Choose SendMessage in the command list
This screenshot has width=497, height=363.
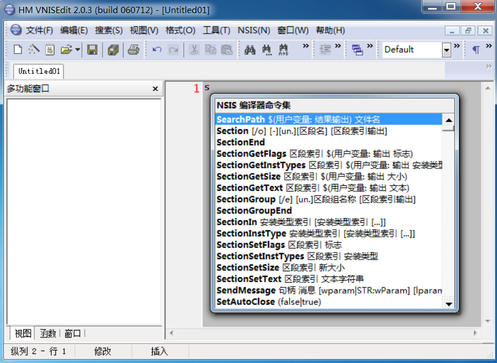[328, 291]
